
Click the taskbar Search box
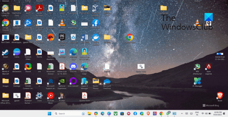[69, 113]
